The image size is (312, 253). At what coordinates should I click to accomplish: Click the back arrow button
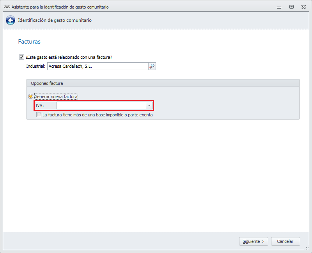11,20
